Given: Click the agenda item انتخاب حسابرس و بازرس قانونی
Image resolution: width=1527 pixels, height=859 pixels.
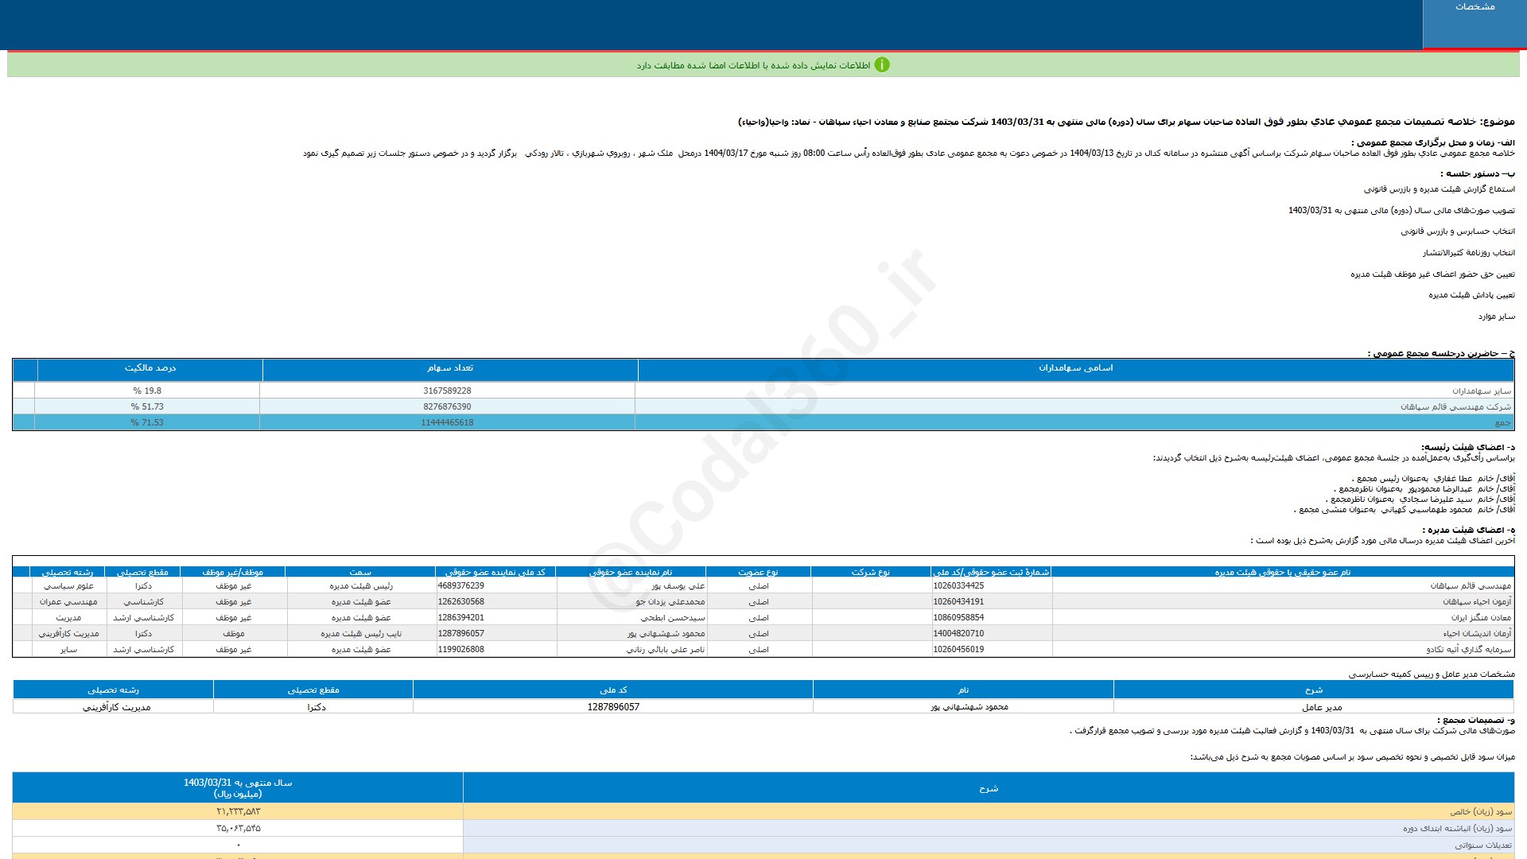Looking at the screenshot, I should pyautogui.click(x=1458, y=231).
